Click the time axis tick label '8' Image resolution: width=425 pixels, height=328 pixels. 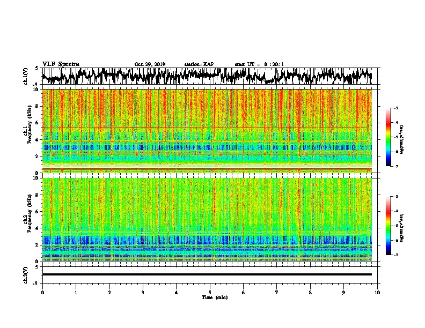pos(310,293)
